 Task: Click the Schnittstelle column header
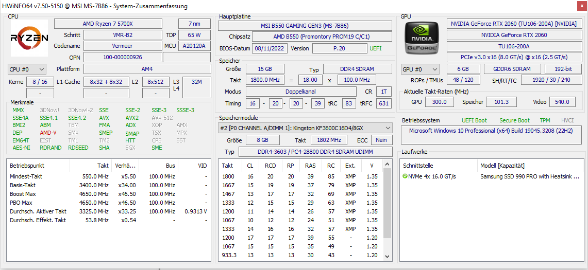(439, 166)
